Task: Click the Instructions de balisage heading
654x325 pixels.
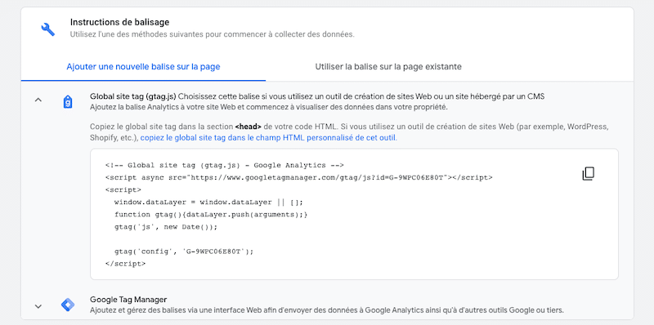Action: click(119, 22)
